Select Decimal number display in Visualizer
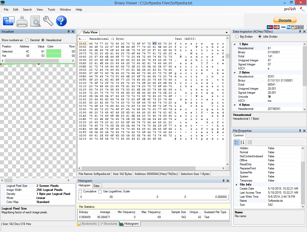This screenshot has height=232, width=307. (x=27, y=40)
